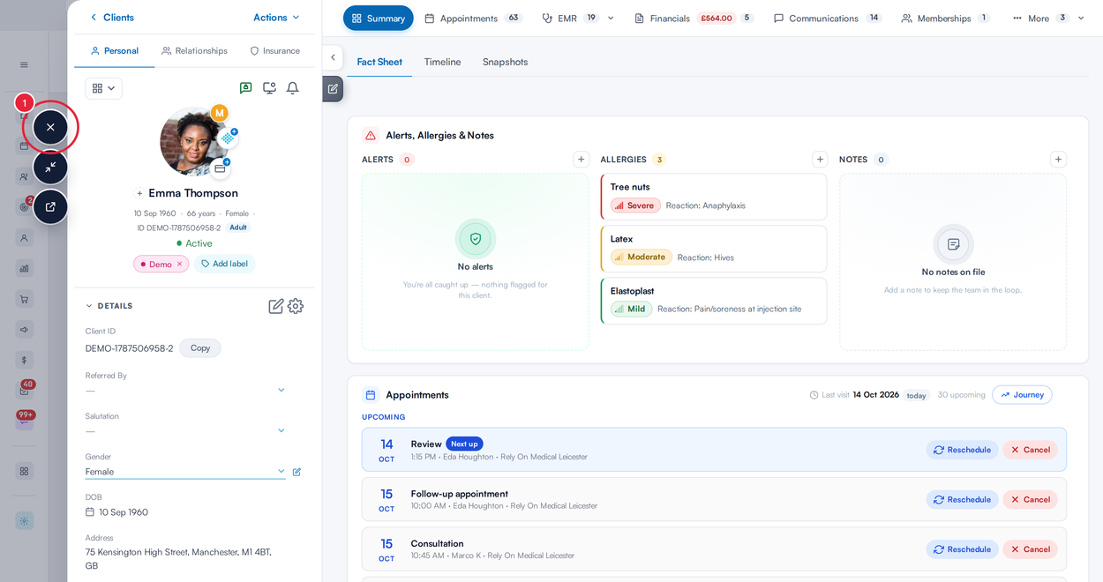The image size is (1103, 582).
Task: Reschedule the Follow-up appointment
Action: [x=962, y=500]
